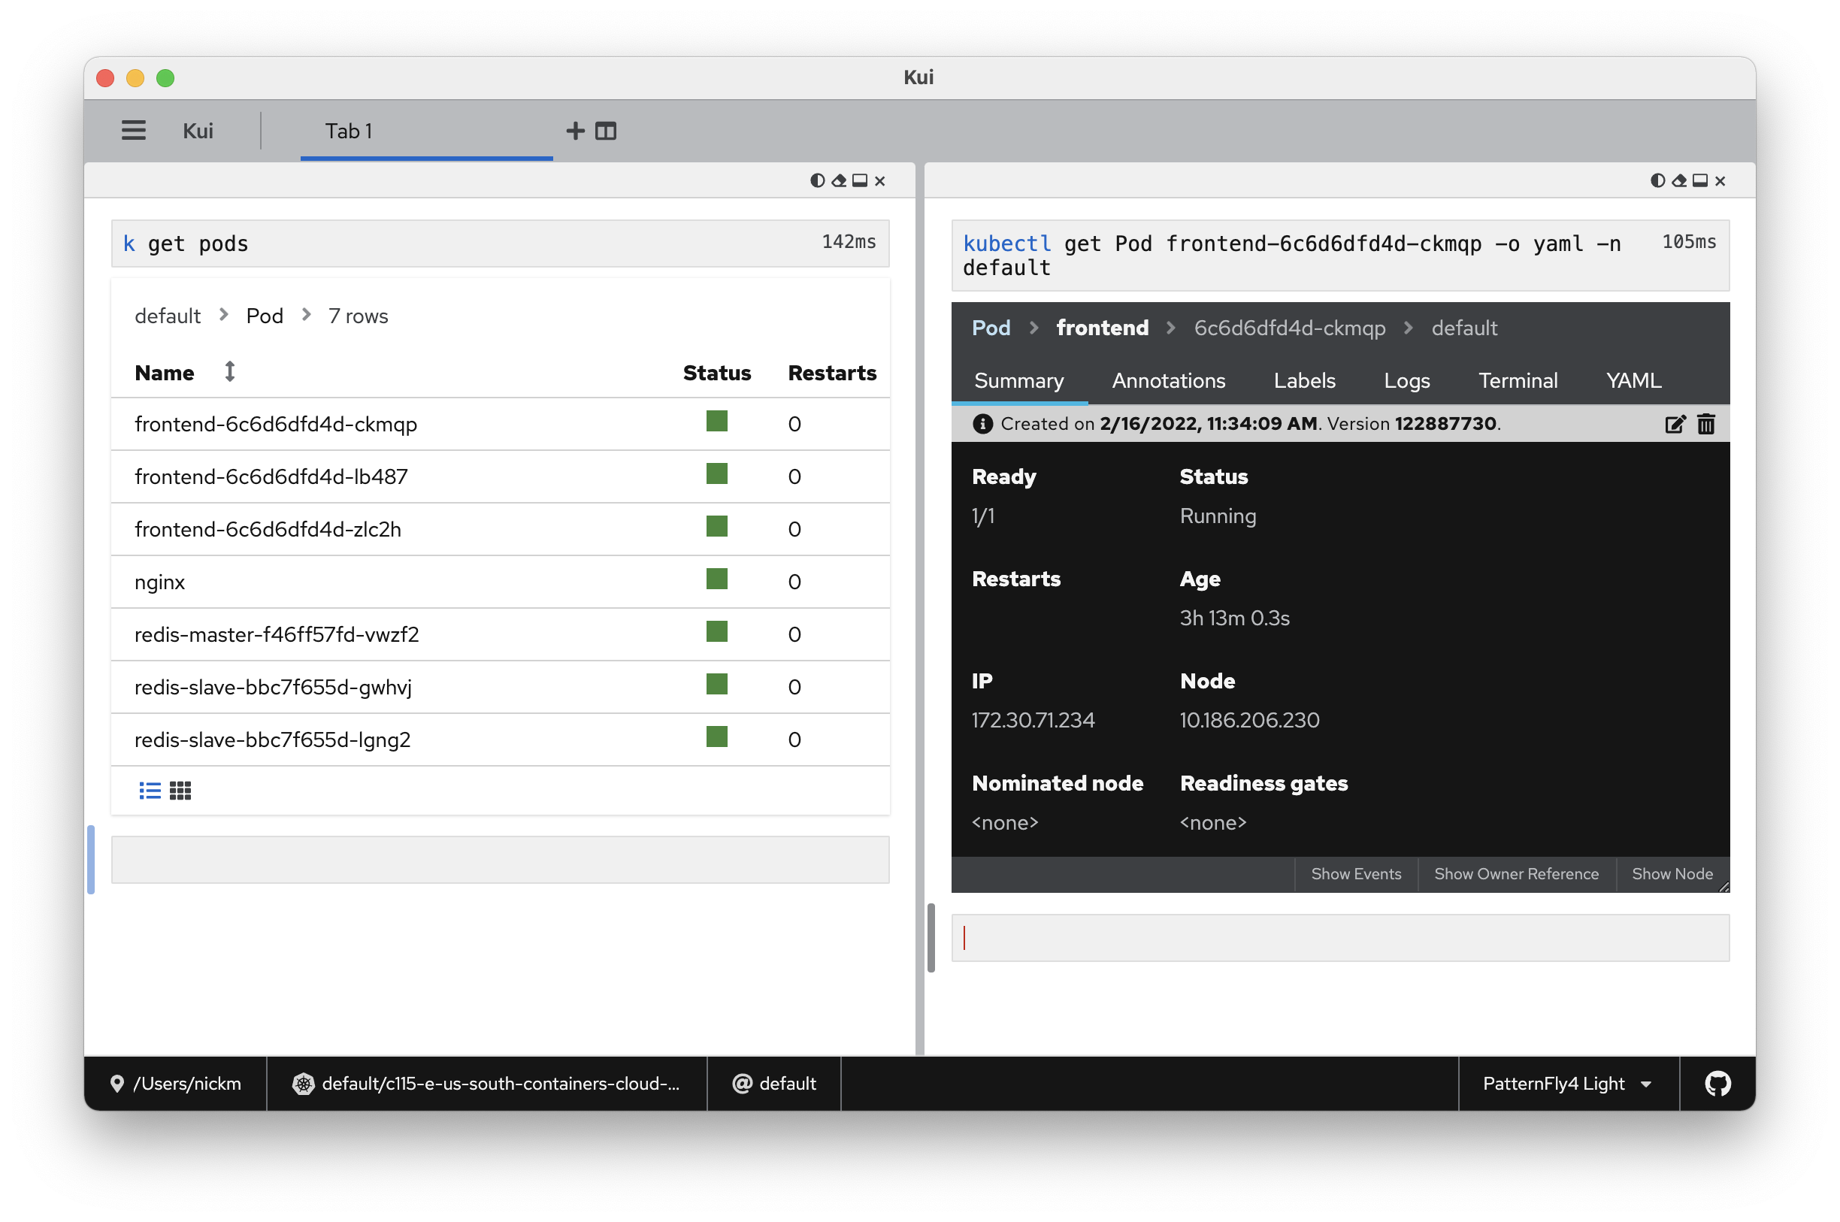Sort table by Name column arrows
The height and width of the screenshot is (1222, 1840).
229,372
